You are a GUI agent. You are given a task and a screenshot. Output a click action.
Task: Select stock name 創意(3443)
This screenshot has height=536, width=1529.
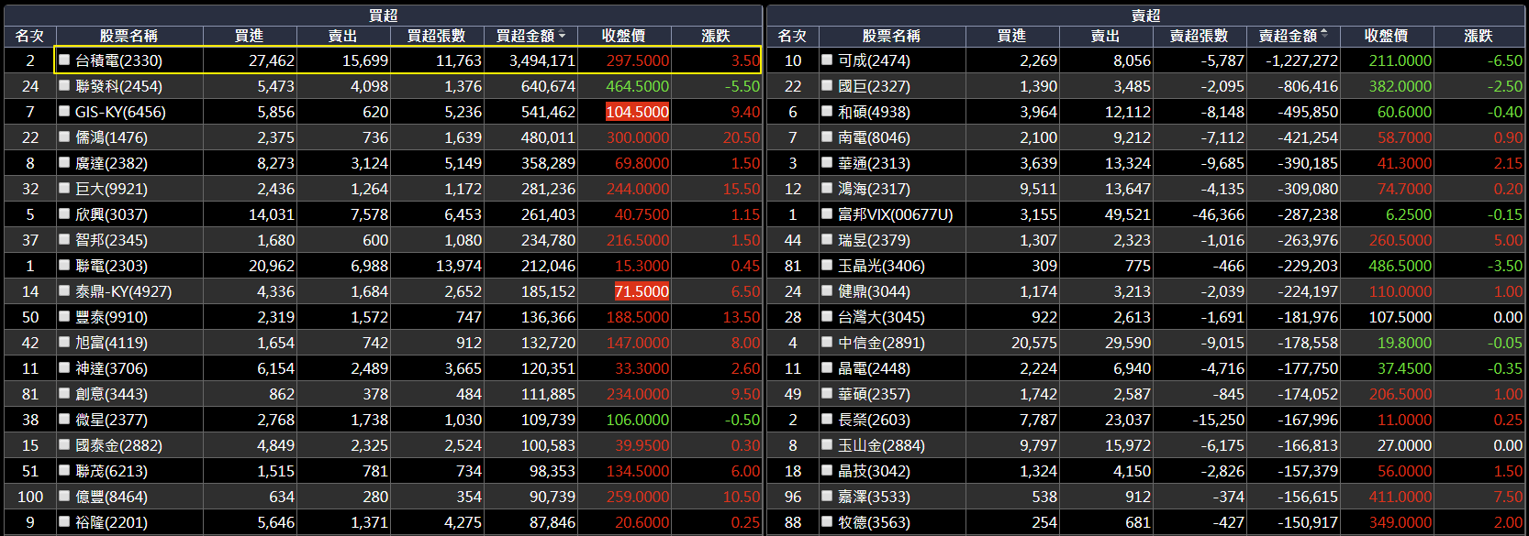click(111, 393)
